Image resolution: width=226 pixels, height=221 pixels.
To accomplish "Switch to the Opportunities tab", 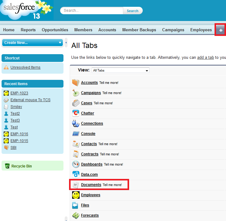I will tap(55, 30).
